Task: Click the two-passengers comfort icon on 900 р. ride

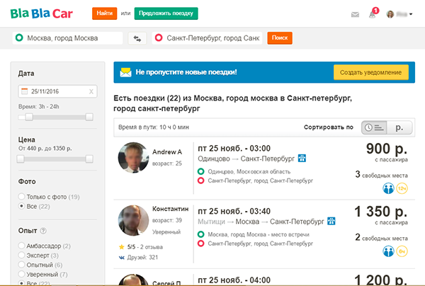Action: click(x=389, y=189)
